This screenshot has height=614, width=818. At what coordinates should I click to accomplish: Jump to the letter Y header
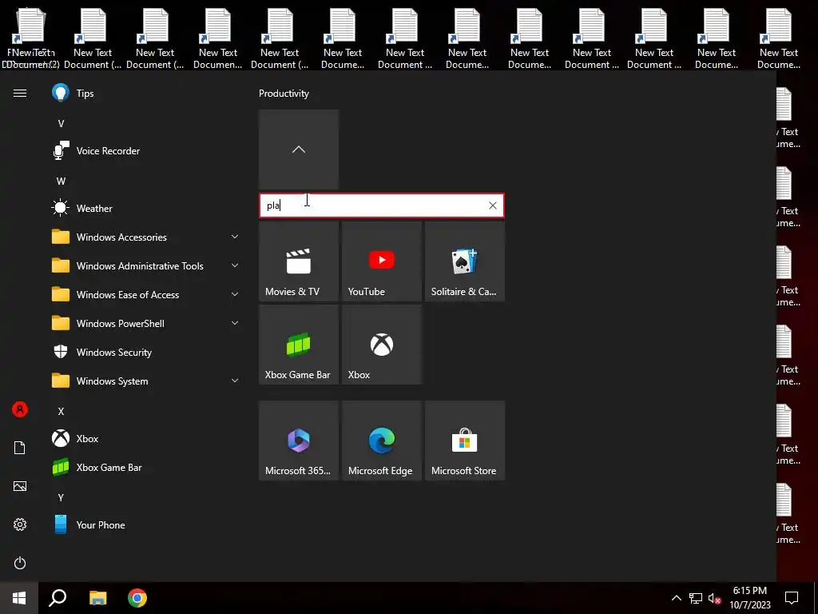(61, 497)
